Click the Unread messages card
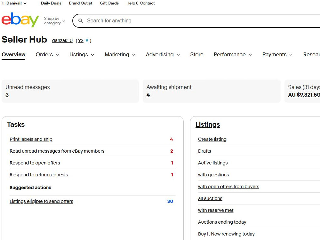The image size is (320, 240). pos(70,91)
